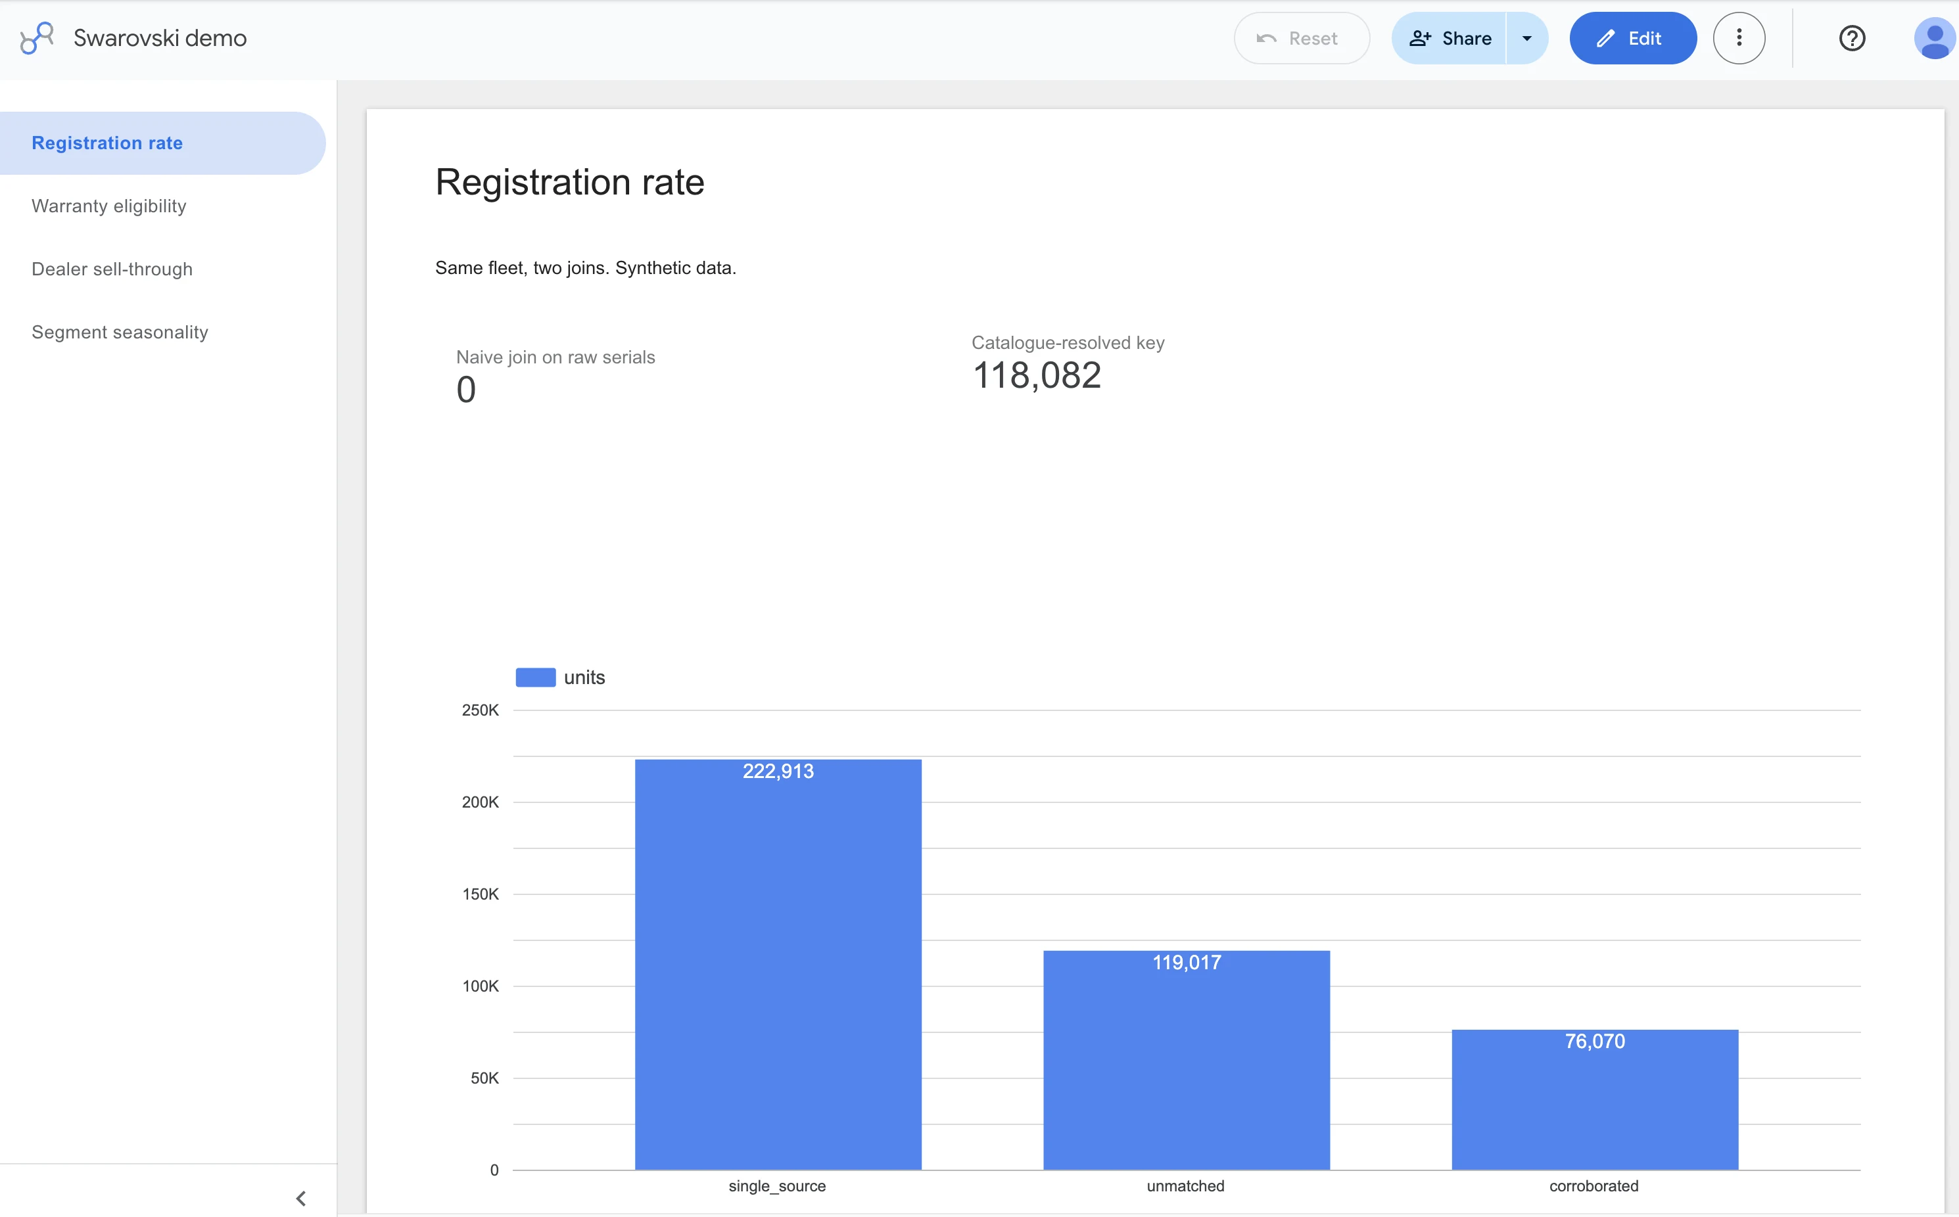1959x1217 pixels.
Task: Click the units legend color swatch
Action: (x=536, y=677)
